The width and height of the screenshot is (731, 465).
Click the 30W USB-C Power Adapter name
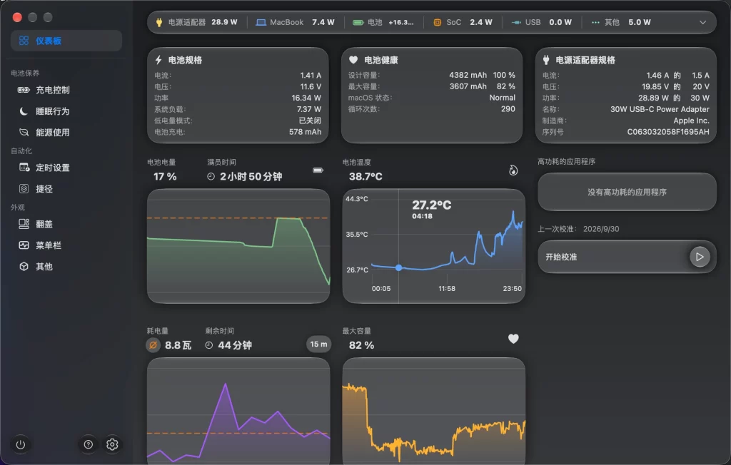[660, 109]
